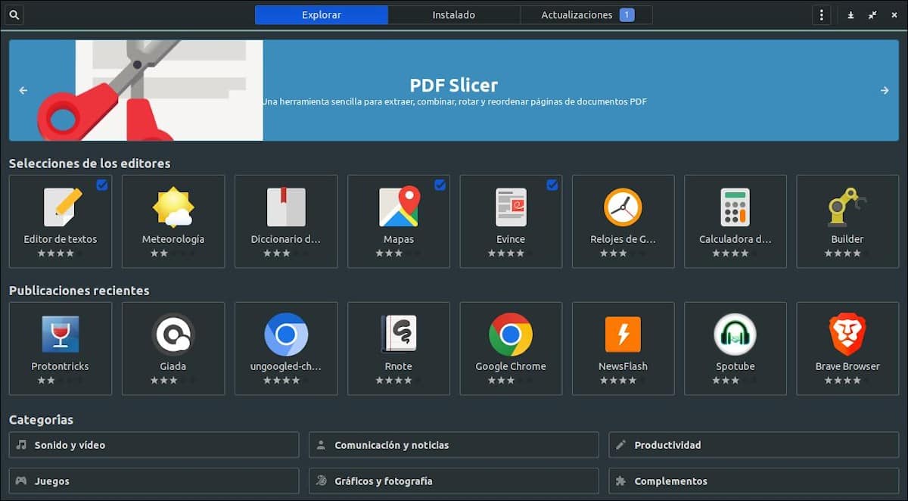Open the NewsFlash lightning icon
Screen dimensions: 908x501
click(623, 334)
